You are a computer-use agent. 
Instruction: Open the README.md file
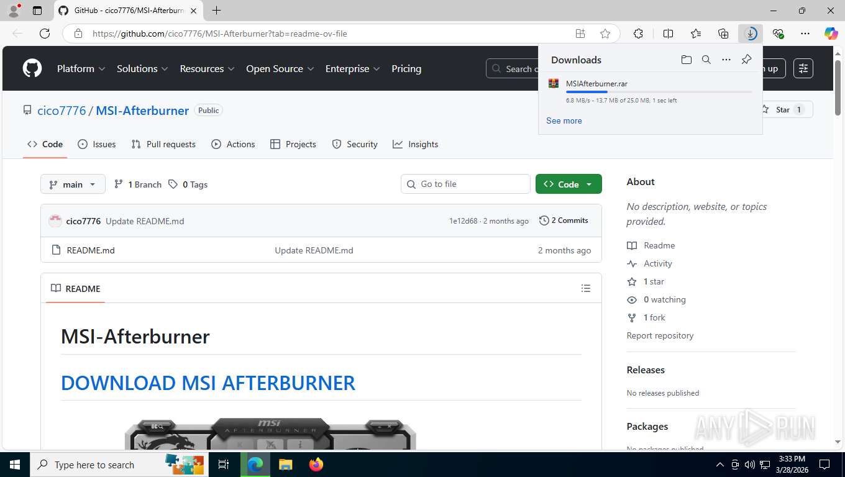(91, 250)
